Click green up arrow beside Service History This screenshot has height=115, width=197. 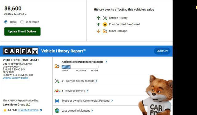pos(98,18)
